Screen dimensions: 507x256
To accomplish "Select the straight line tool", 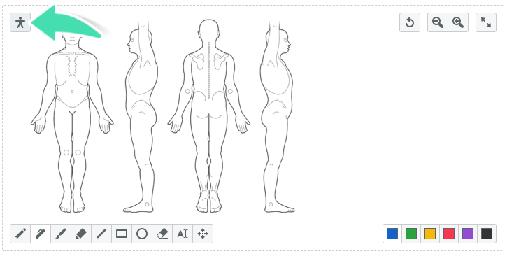I will pyautogui.click(x=101, y=234).
